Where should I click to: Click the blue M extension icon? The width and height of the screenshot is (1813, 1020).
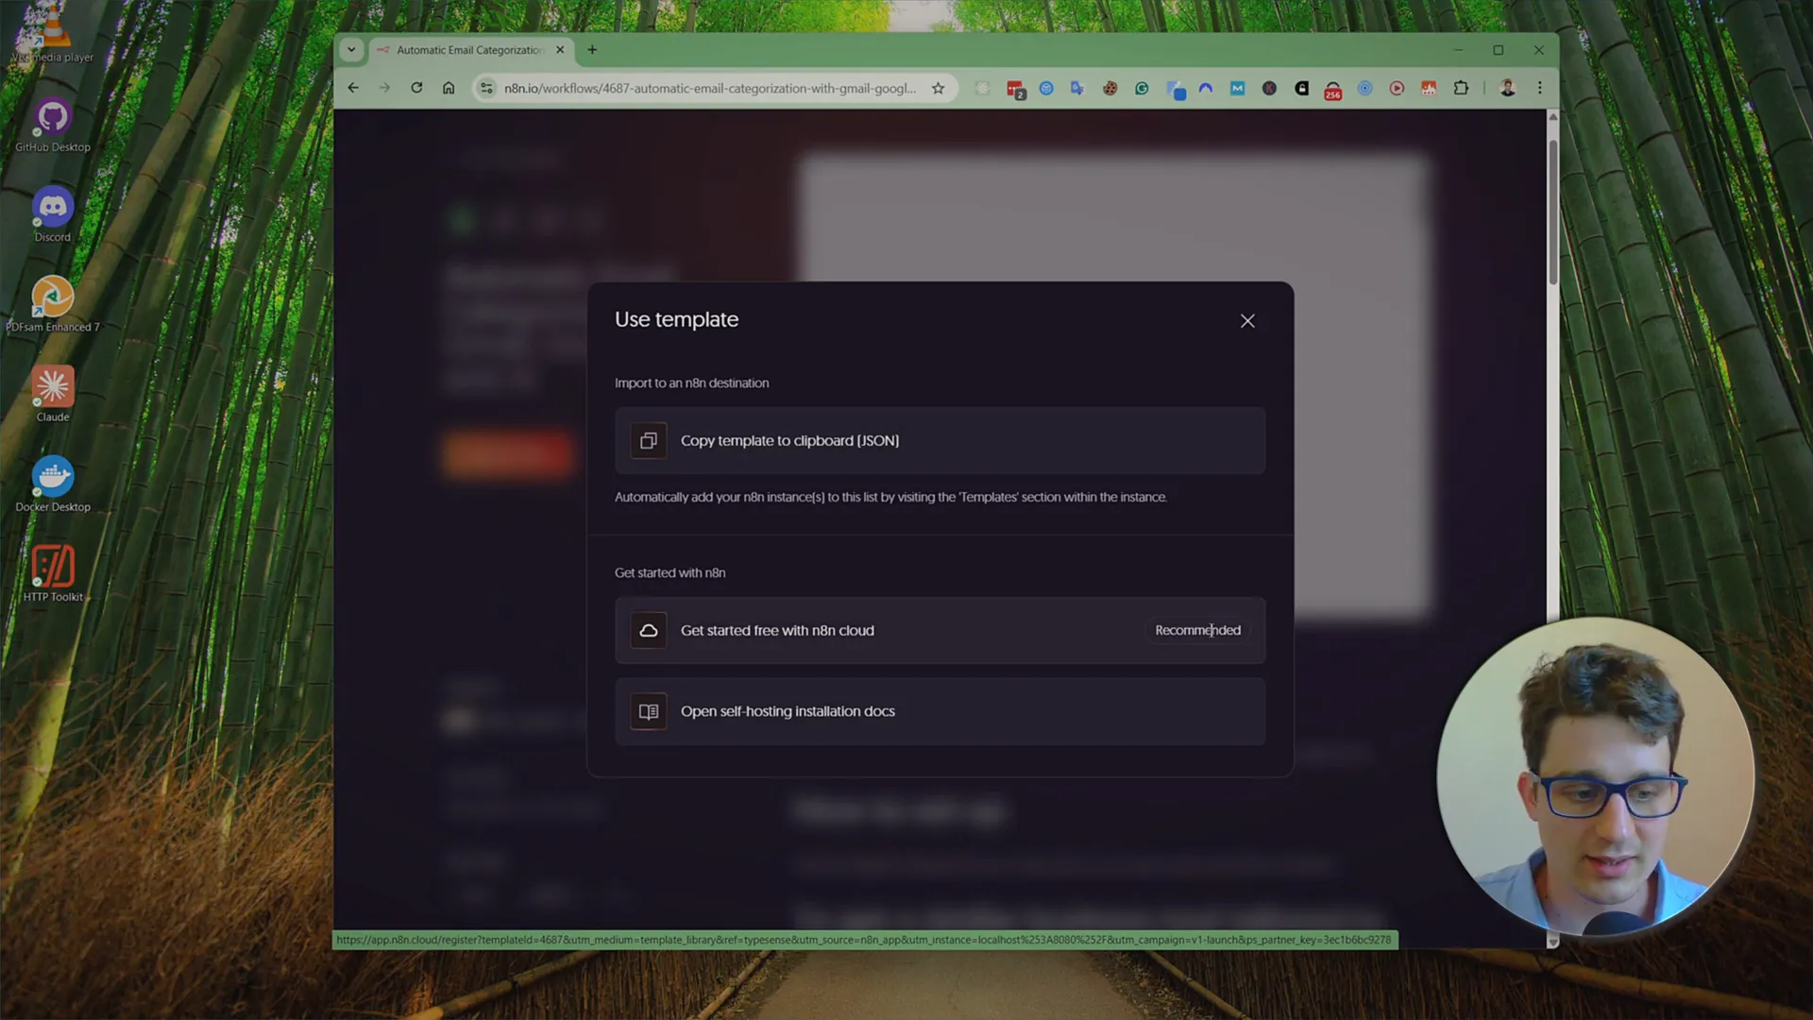point(1237,88)
